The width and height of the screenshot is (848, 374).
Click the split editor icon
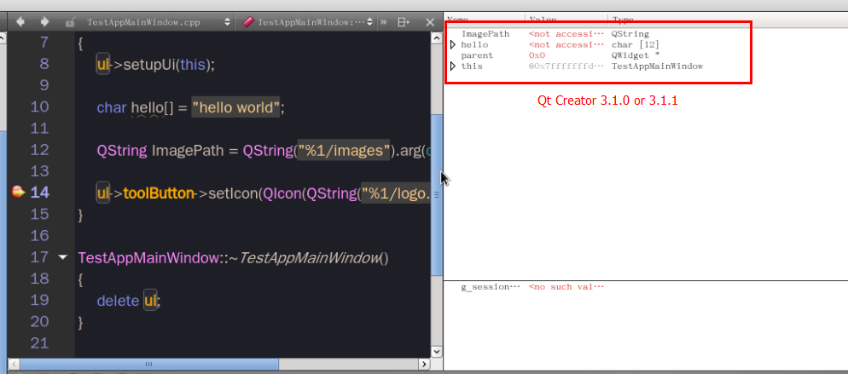coord(404,22)
